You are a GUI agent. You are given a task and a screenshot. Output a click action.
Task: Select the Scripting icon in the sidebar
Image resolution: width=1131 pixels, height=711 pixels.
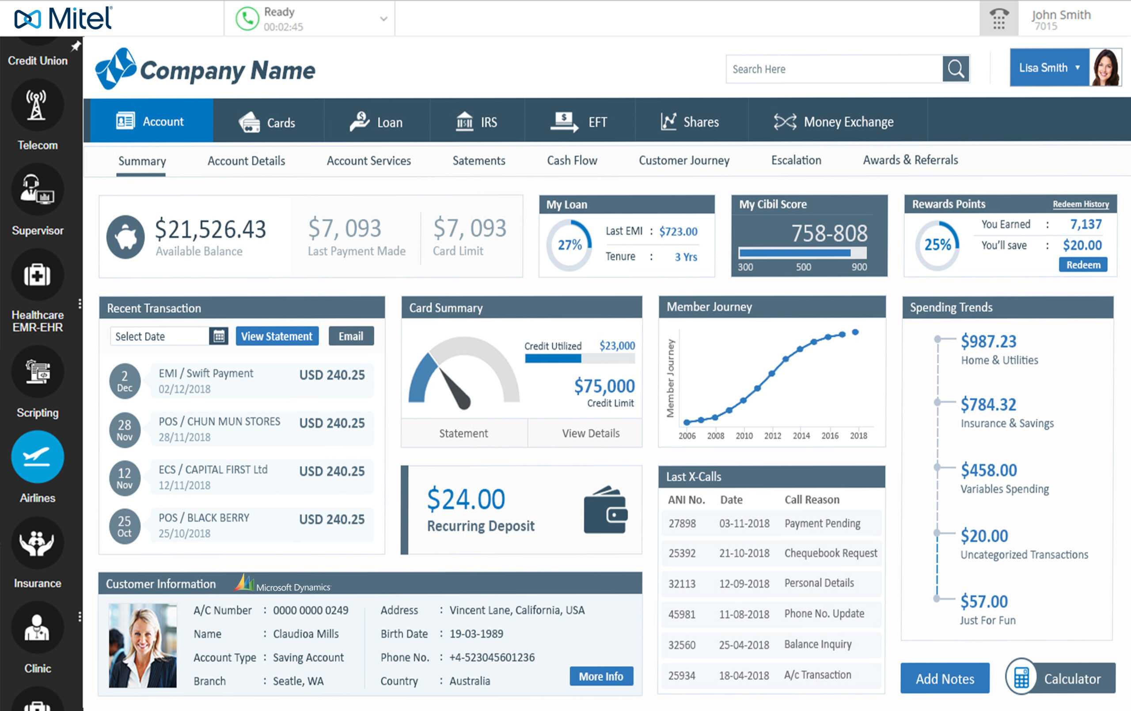click(x=37, y=371)
